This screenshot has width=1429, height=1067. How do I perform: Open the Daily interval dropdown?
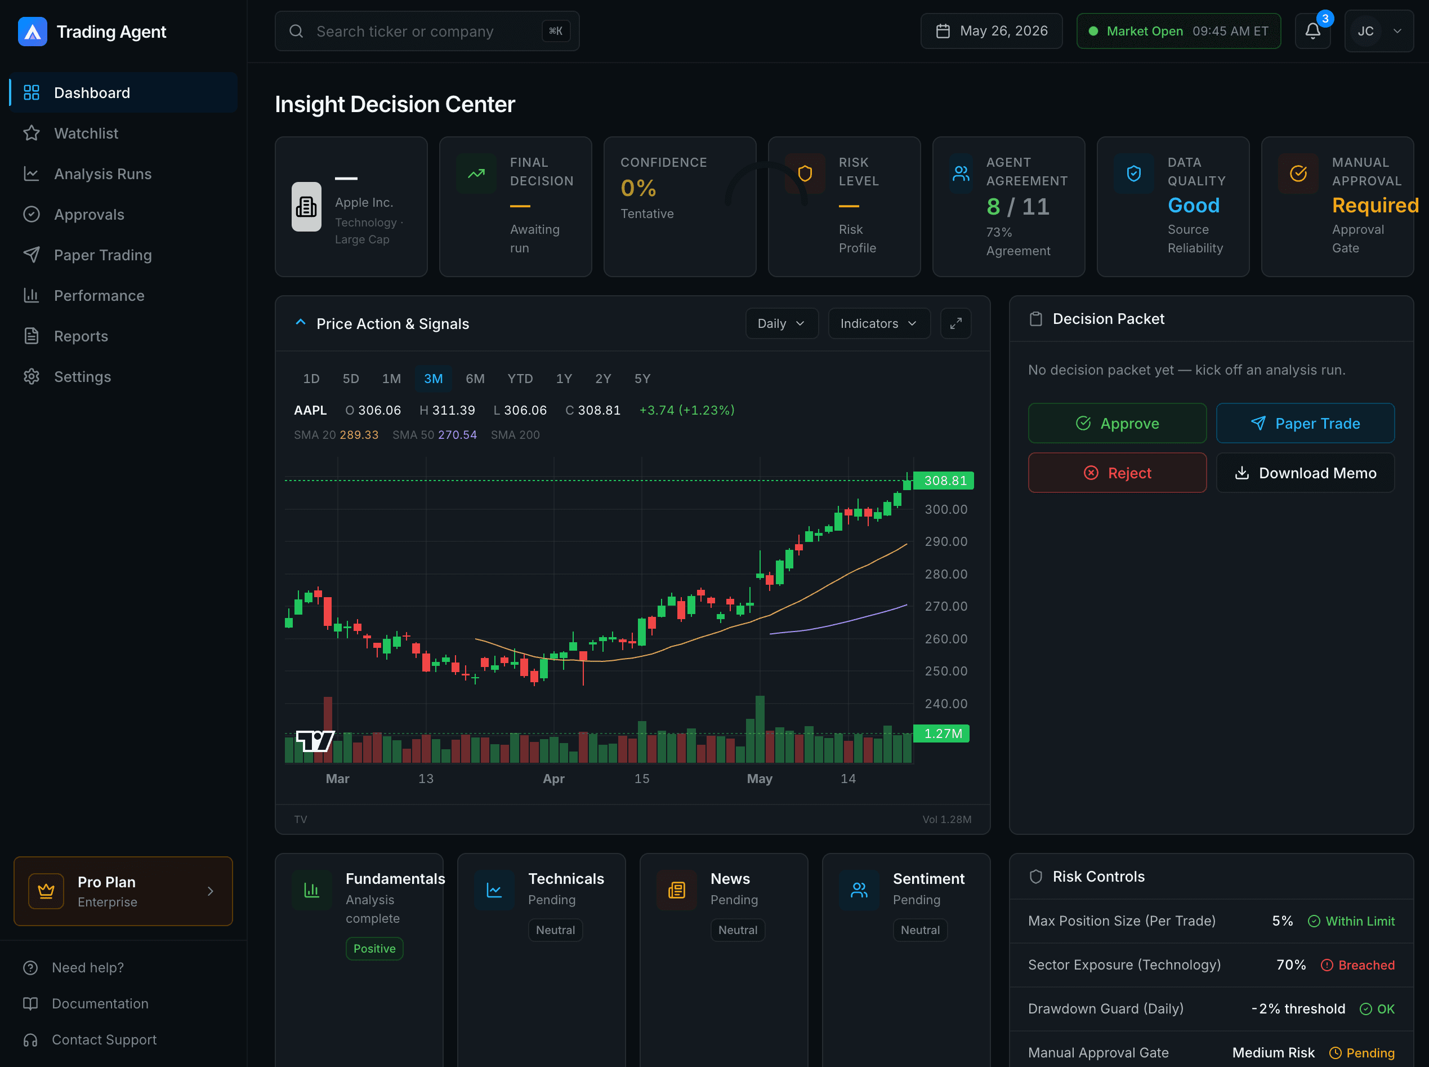tap(782, 323)
